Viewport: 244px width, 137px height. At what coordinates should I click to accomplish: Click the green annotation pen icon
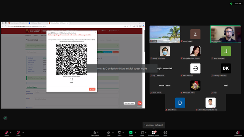tap(5, 118)
